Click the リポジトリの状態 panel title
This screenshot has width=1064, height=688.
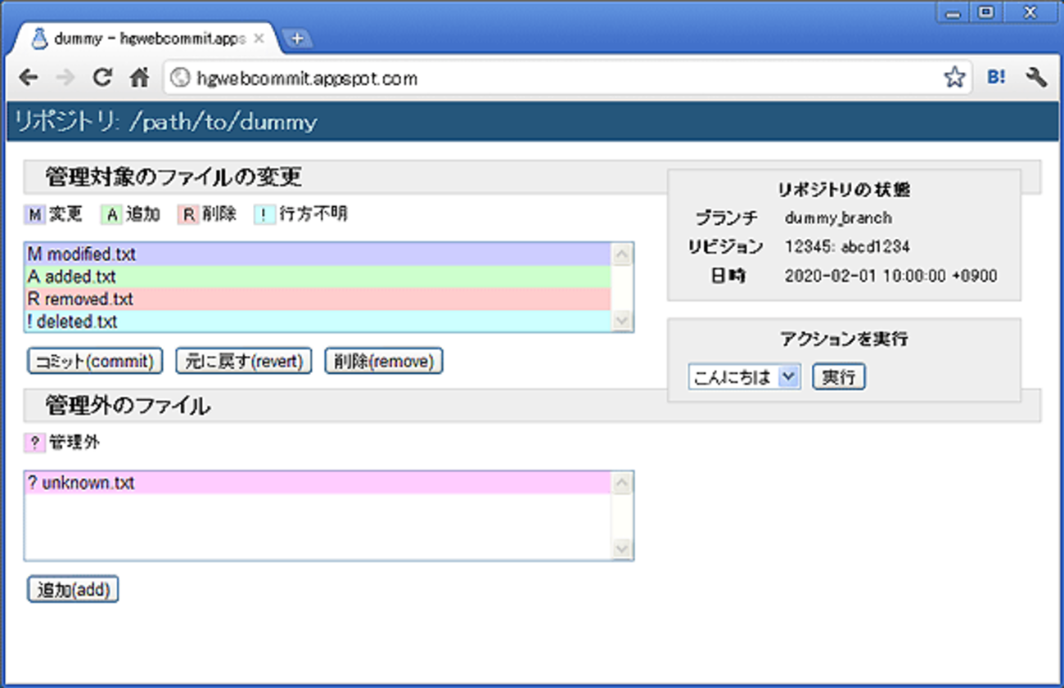click(x=844, y=190)
